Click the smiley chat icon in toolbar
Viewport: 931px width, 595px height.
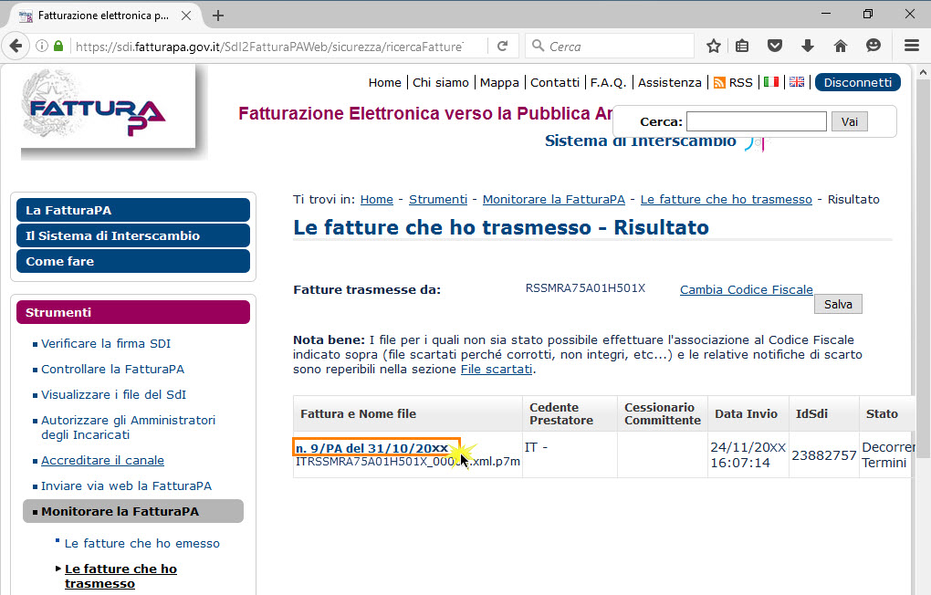[x=873, y=46]
